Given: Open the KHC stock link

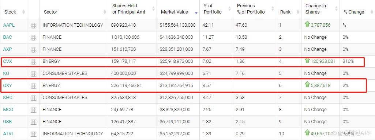Looking at the screenshot, I should tap(8, 98).
